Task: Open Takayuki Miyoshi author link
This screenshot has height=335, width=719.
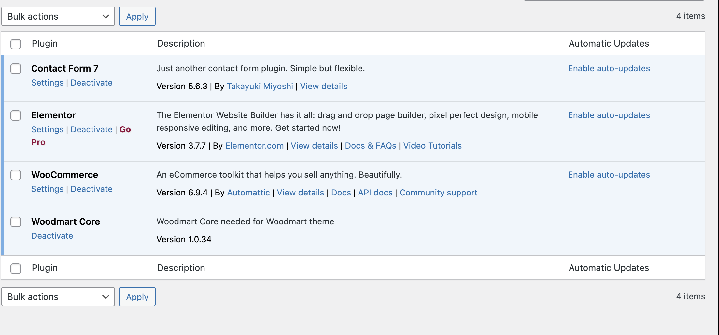Action: pos(260,86)
